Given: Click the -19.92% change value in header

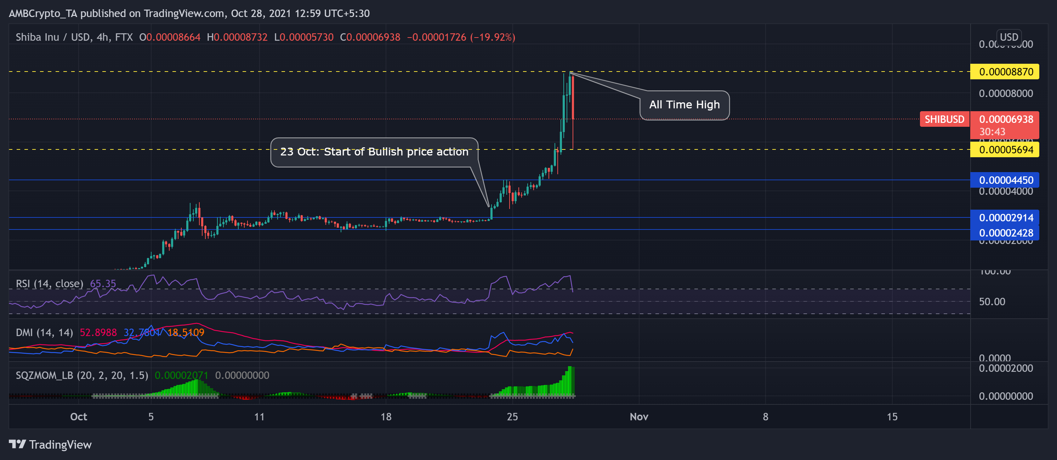Looking at the screenshot, I should click(493, 37).
